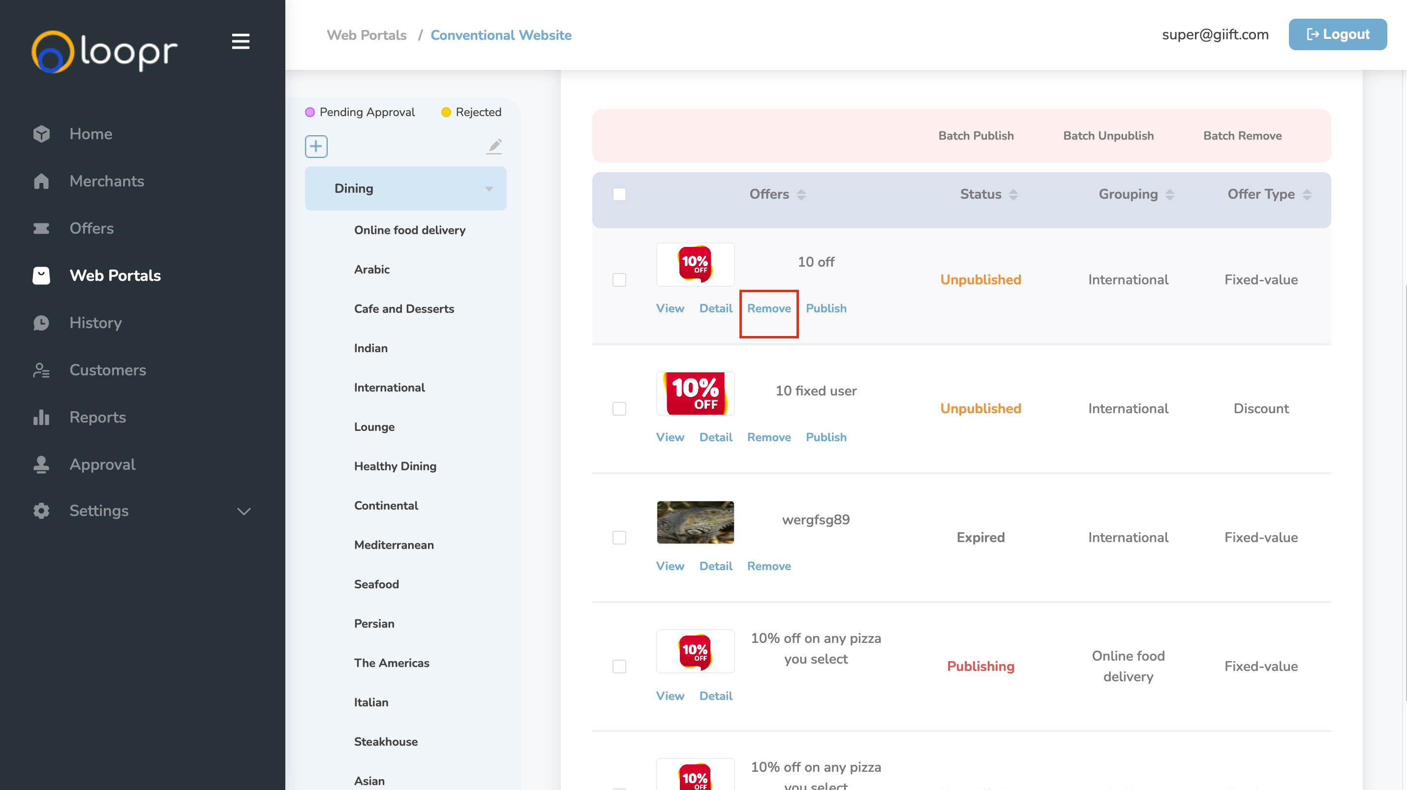Click Web Portals breadcrumb link
The height and width of the screenshot is (790, 1407).
coord(367,35)
